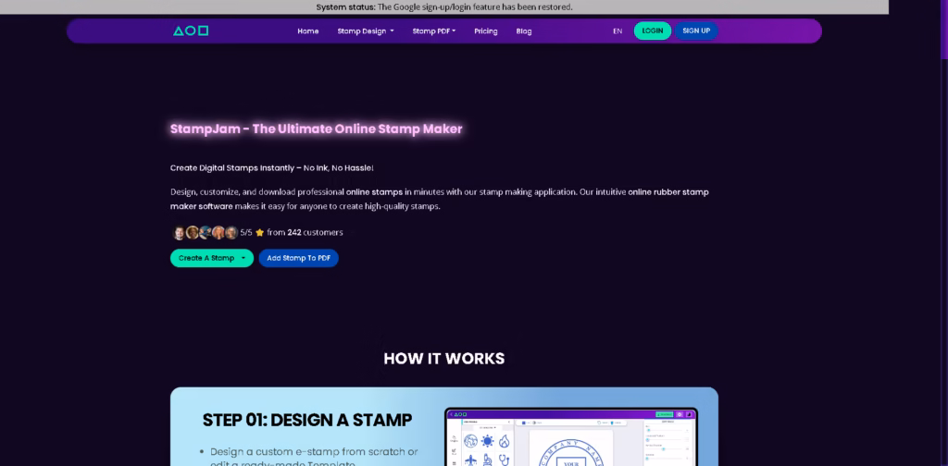This screenshot has width=948, height=466.
Task: Click the man-in-white-shirt customer avatar
Action: (179, 232)
